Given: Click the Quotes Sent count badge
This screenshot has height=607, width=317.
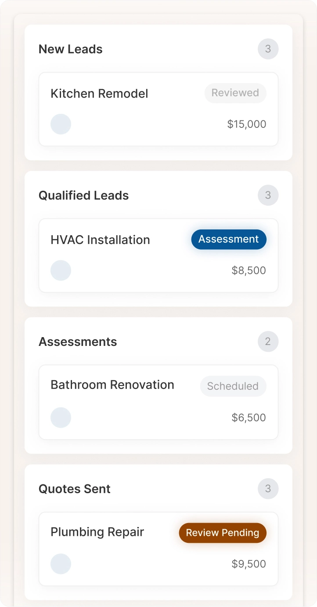Looking at the screenshot, I should (x=268, y=489).
